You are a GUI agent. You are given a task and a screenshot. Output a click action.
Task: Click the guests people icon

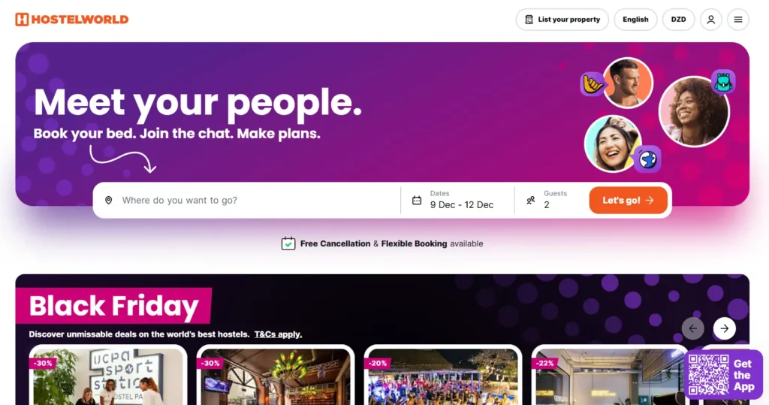pyautogui.click(x=531, y=201)
